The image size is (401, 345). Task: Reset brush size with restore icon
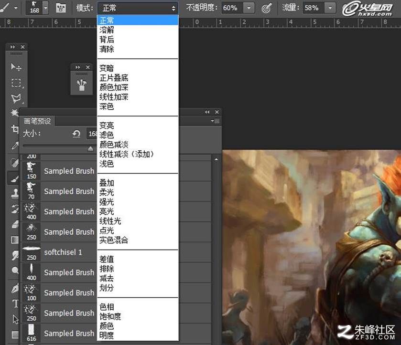pyautogui.click(x=76, y=134)
